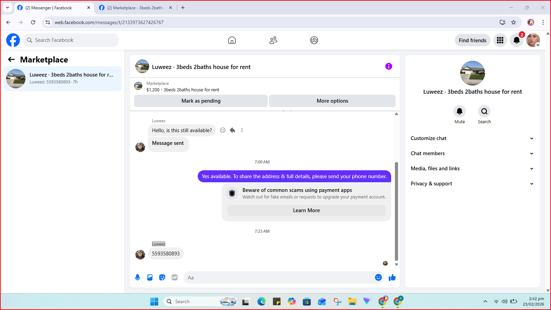Open the Chrome three-dot menu
The image size is (551, 310).
pos(543,22)
